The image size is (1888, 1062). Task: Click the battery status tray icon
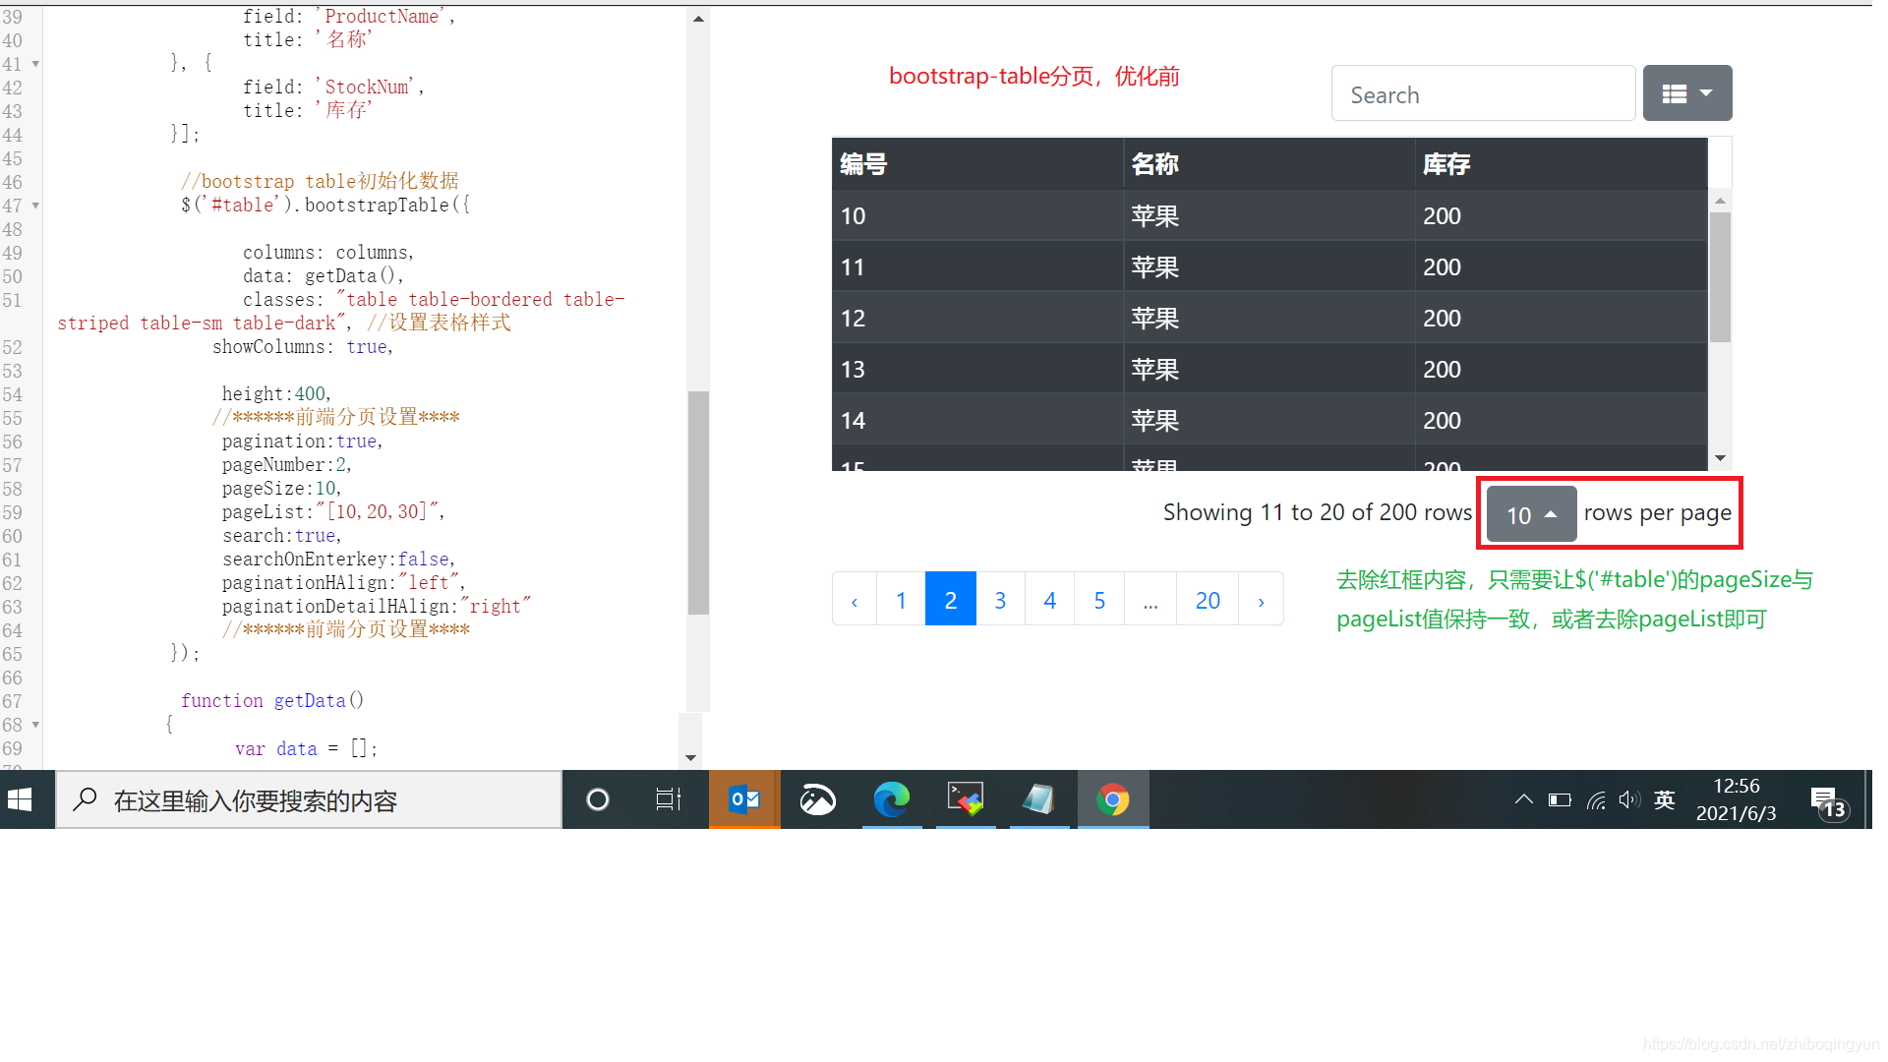(1560, 799)
